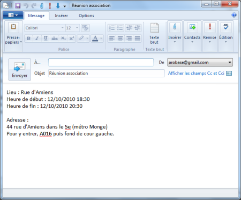The width and height of the screenshot is (241, 200).
Task: Click the Texte brut button
Action: click(x=154, y=34)
